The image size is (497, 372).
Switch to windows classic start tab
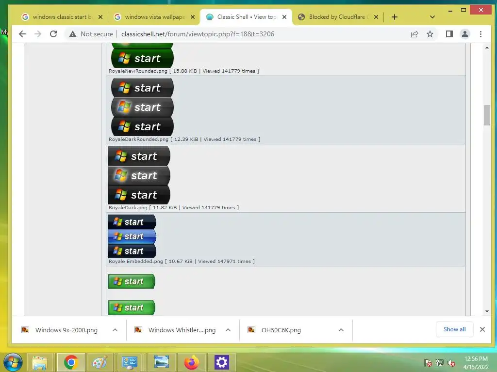(x=60, y=17)
